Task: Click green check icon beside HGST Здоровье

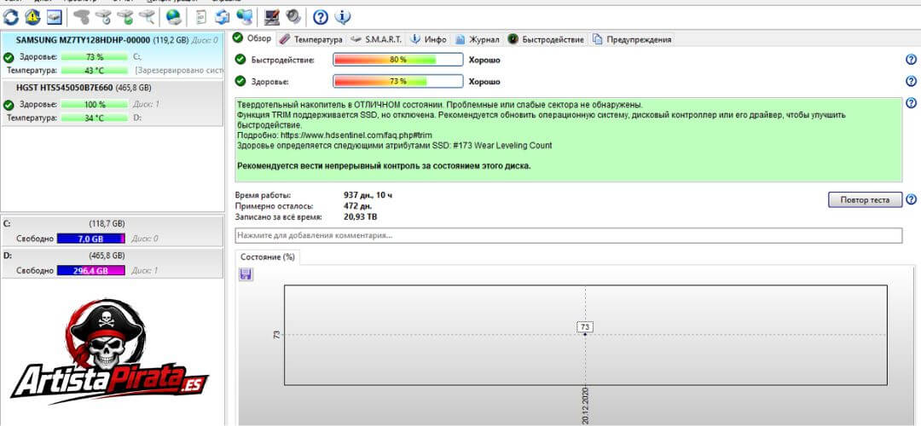Action: 9,105
